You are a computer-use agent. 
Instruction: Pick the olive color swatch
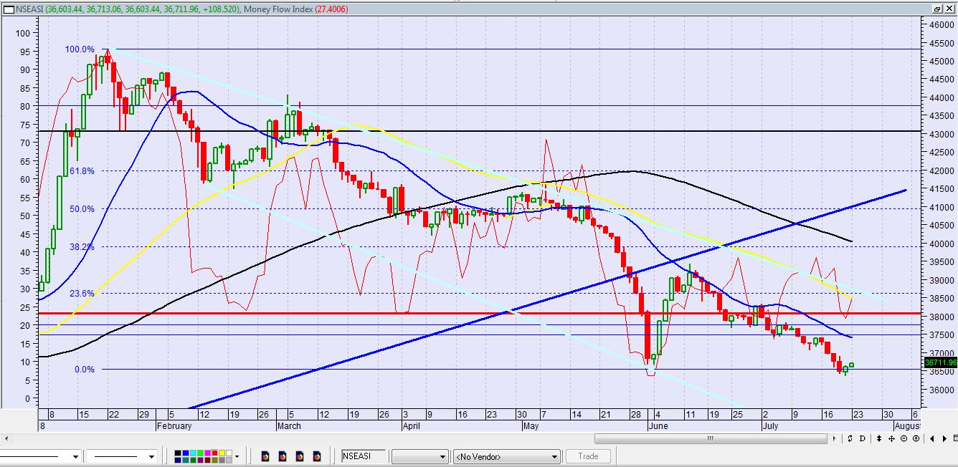(215, 460)
